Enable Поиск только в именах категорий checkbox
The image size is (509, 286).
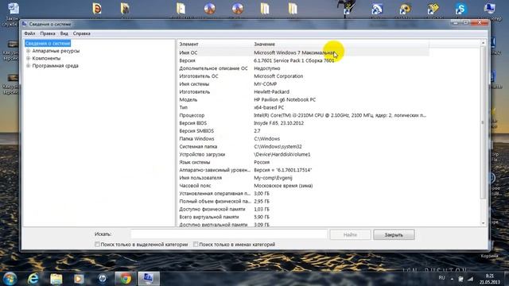196,244
